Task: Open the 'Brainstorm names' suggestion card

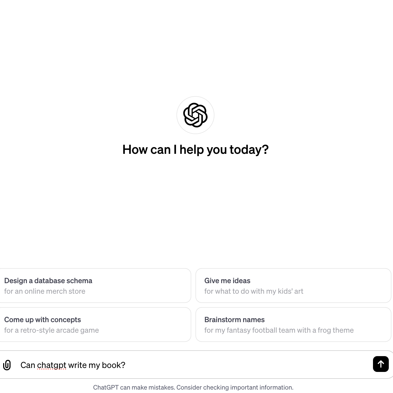Action: (293, 325)
